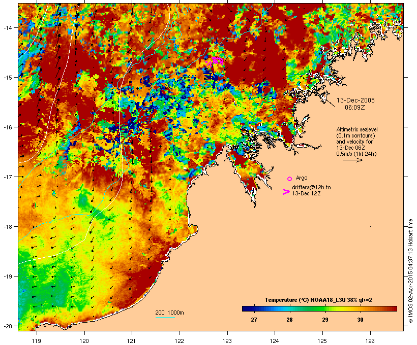Click the magenta drifters legend arrowhead
417x345 pixels.
coord(286,192)
